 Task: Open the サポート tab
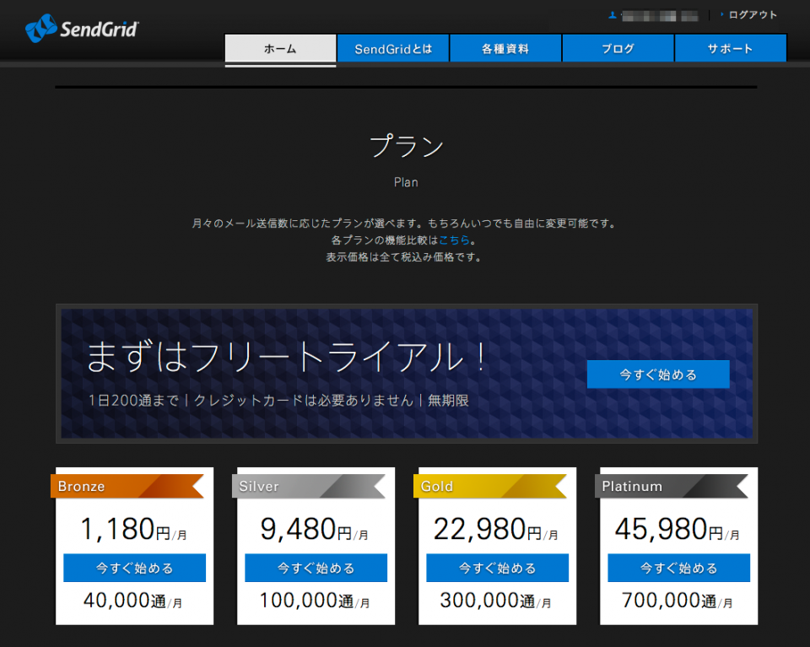pos(730,48)
